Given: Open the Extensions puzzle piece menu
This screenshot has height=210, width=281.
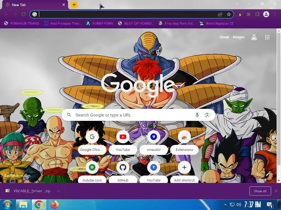Looking at the screenshot, I should coord(248,14).
